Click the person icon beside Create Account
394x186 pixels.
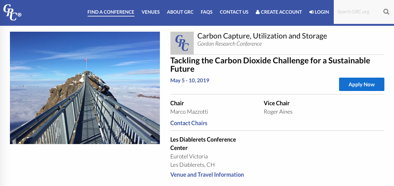click(x=258, y=12)
